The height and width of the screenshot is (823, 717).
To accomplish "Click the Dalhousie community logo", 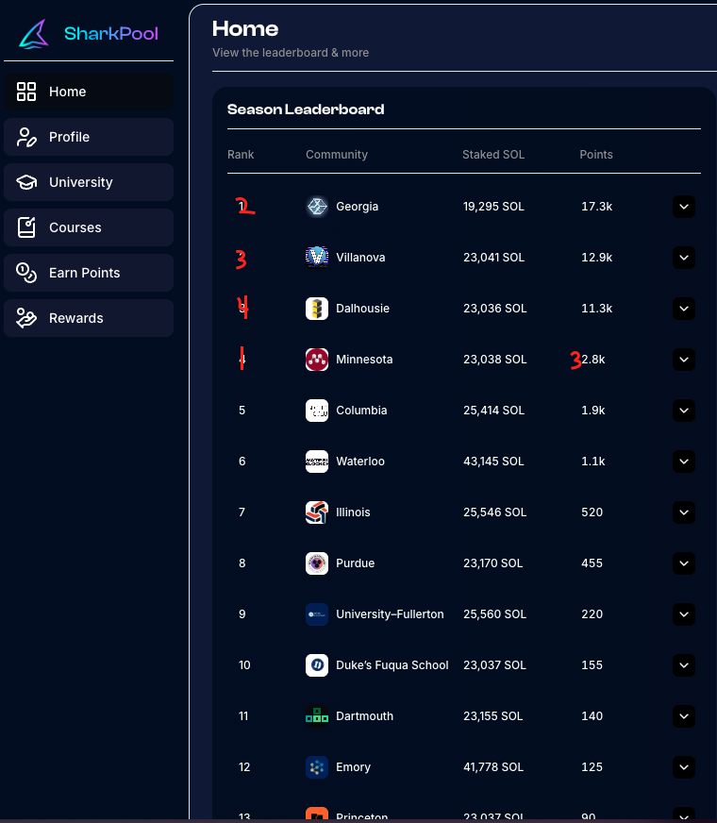I will coord(317,308).
